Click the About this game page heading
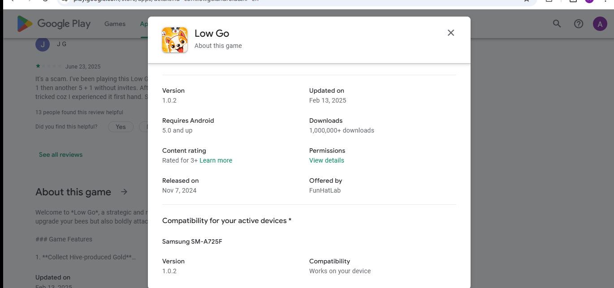Image resolution: width=614 pixels, height=288 pixels. (73, 192)
